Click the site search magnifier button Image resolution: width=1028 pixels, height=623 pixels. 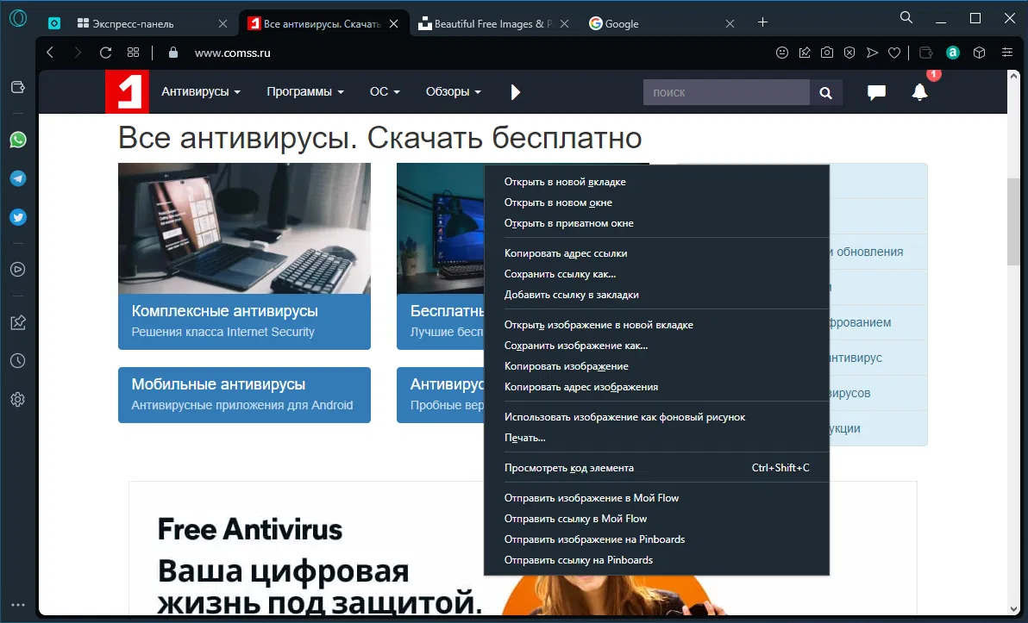click(825, 92)
